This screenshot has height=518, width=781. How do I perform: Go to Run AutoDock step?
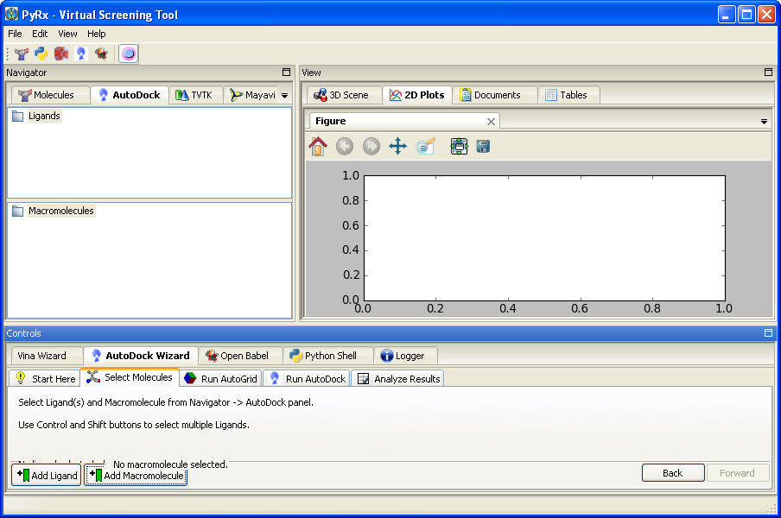pos(307,379)
